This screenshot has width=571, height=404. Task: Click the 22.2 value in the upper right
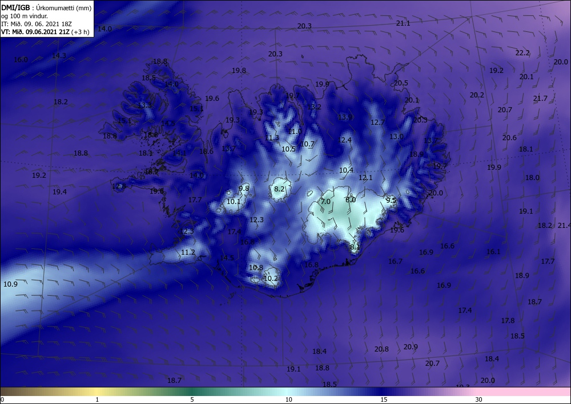click(522, 52)
